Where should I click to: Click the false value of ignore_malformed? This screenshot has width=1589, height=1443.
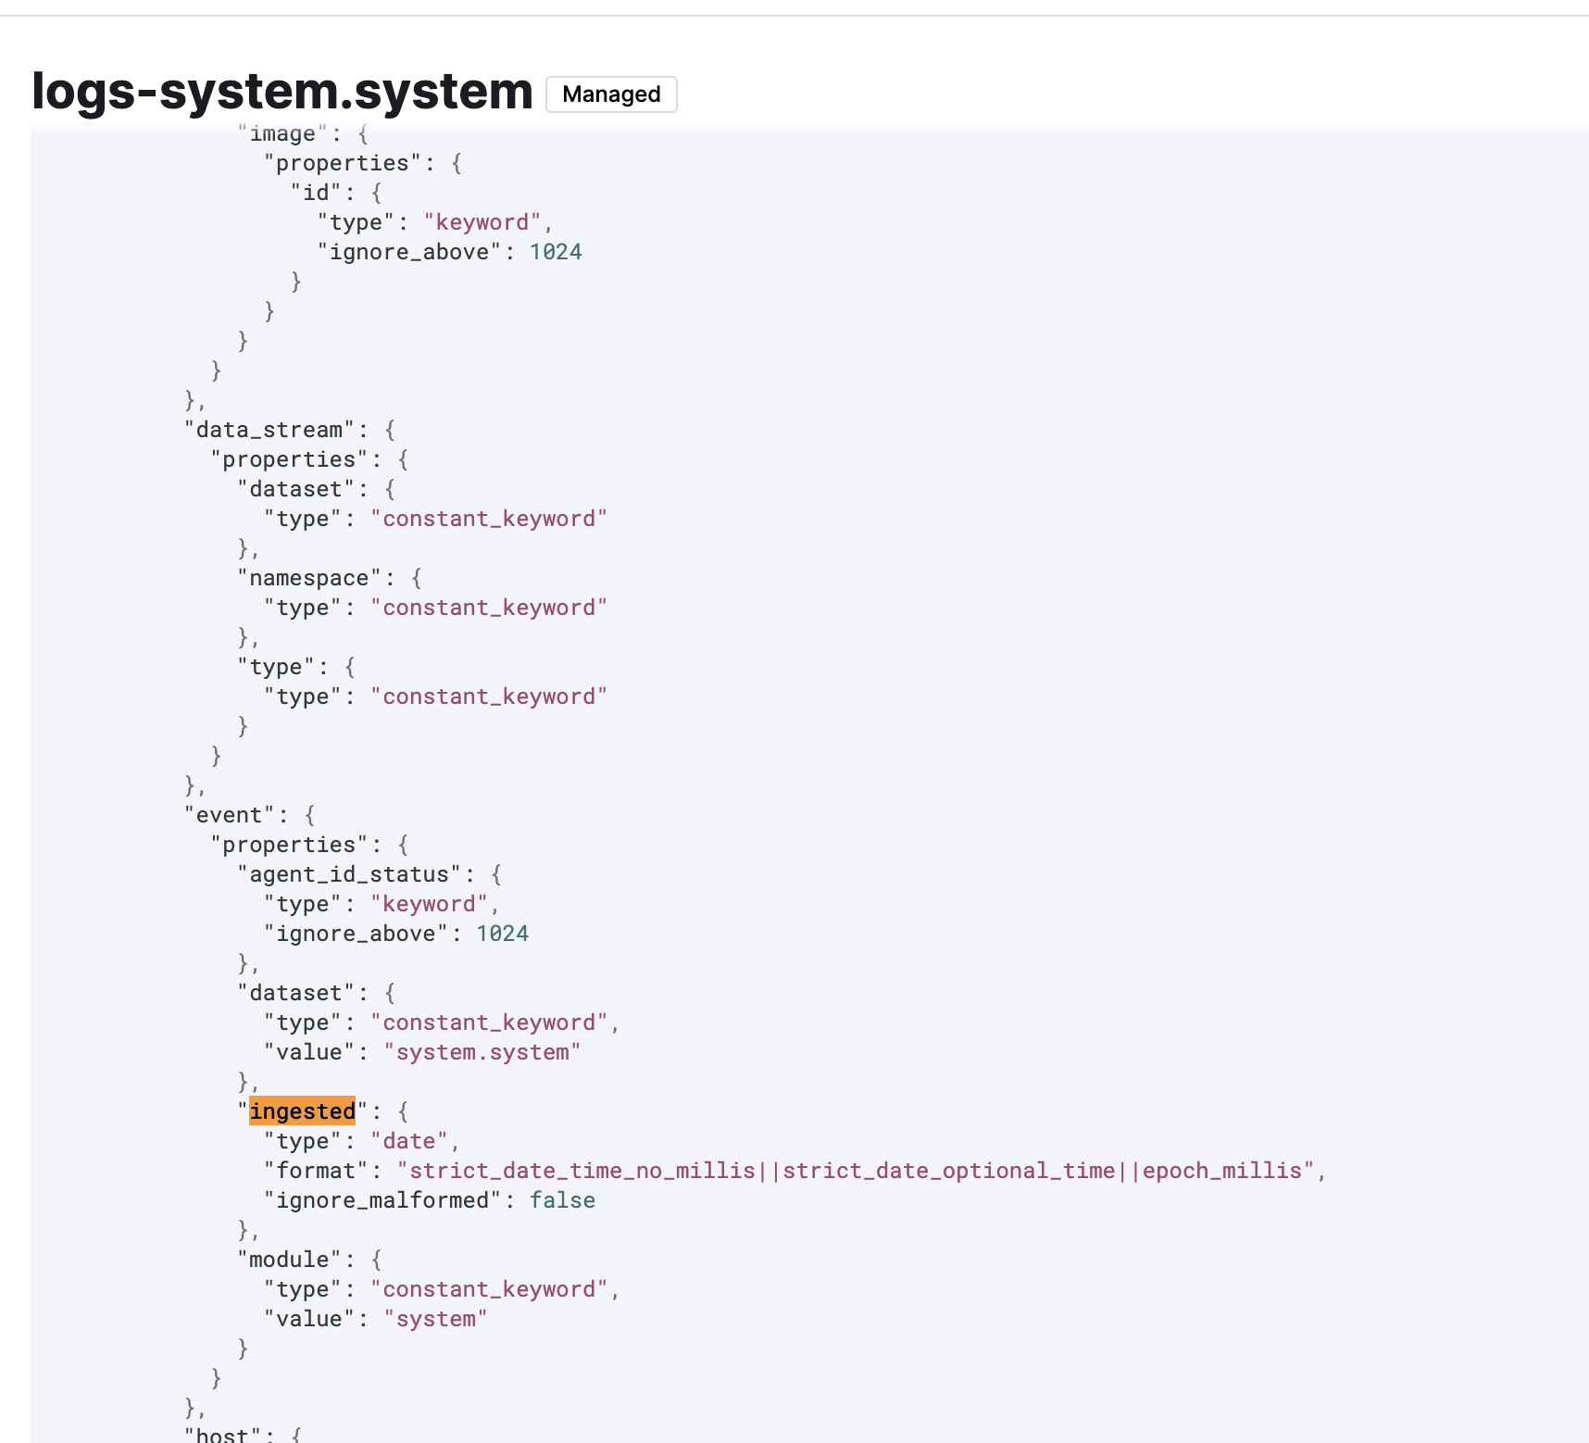tap(562, 1200)
